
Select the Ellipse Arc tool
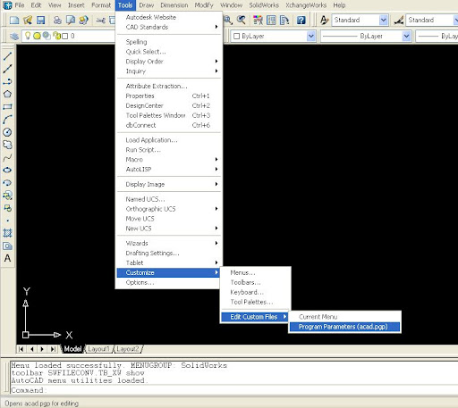click(7, 182)
